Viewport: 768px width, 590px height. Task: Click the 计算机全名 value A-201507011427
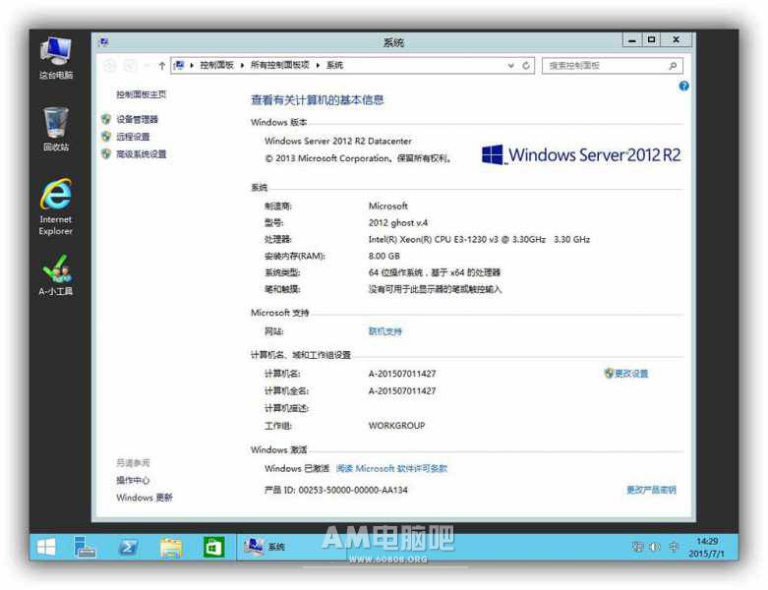click(402, 390)
